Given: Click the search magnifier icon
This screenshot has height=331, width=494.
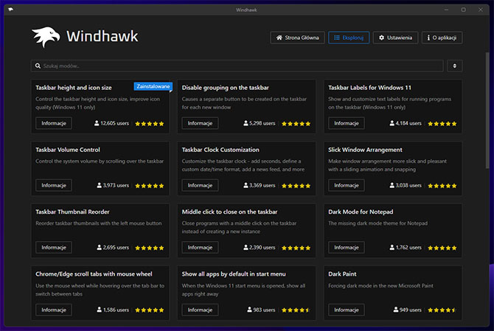Looking at the screenshot, I should 38,66.
